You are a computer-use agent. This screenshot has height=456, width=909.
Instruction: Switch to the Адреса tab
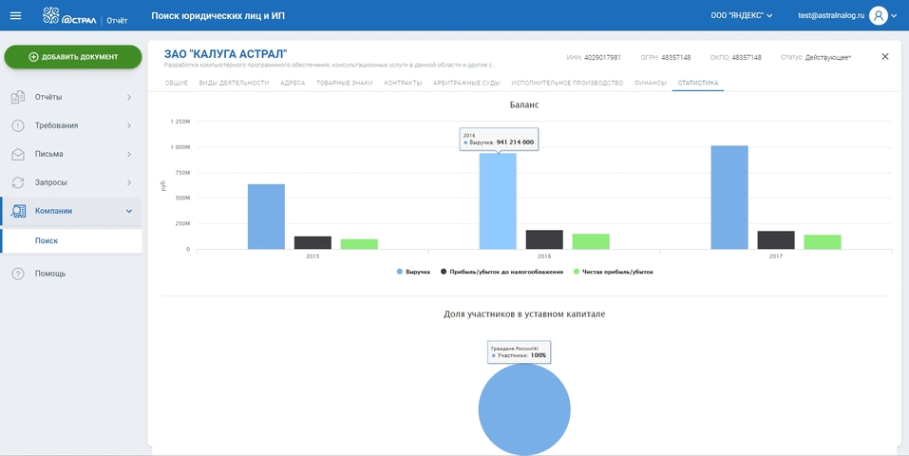[x=293, y=83]
